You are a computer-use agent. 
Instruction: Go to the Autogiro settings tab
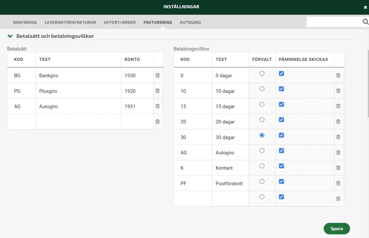(190, 22)
